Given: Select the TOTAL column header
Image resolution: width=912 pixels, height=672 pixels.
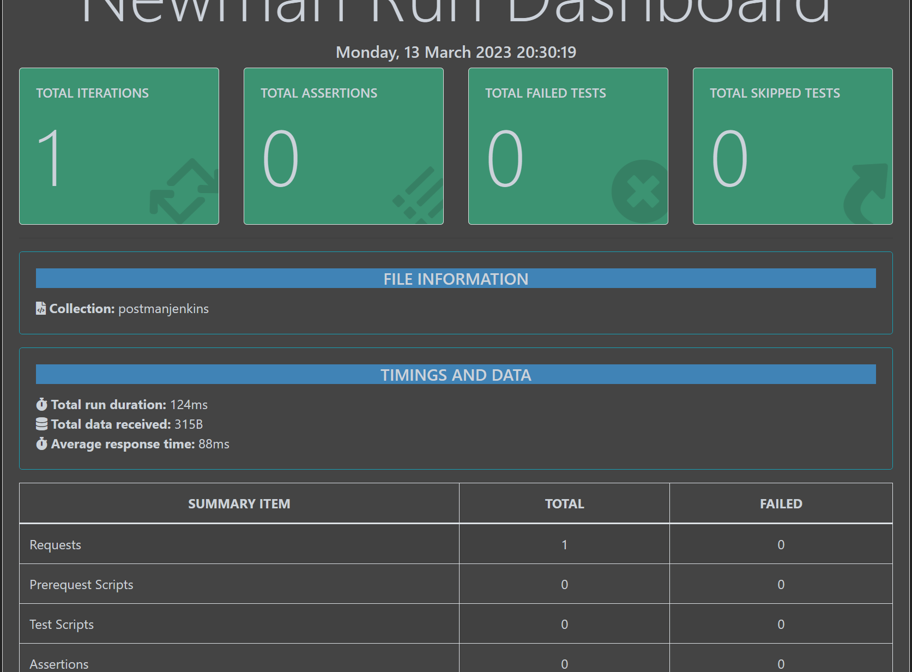Looking at the screenshot, I should (x=564, y=503).
